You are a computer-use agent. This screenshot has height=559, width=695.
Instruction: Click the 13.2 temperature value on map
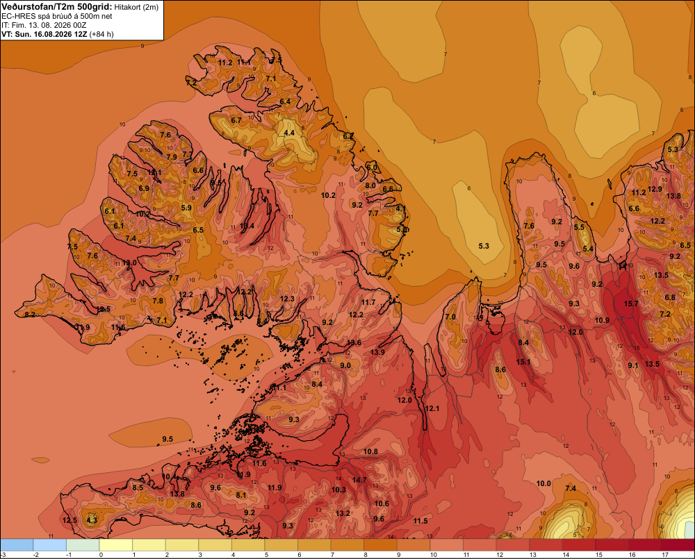pos(343,513)
